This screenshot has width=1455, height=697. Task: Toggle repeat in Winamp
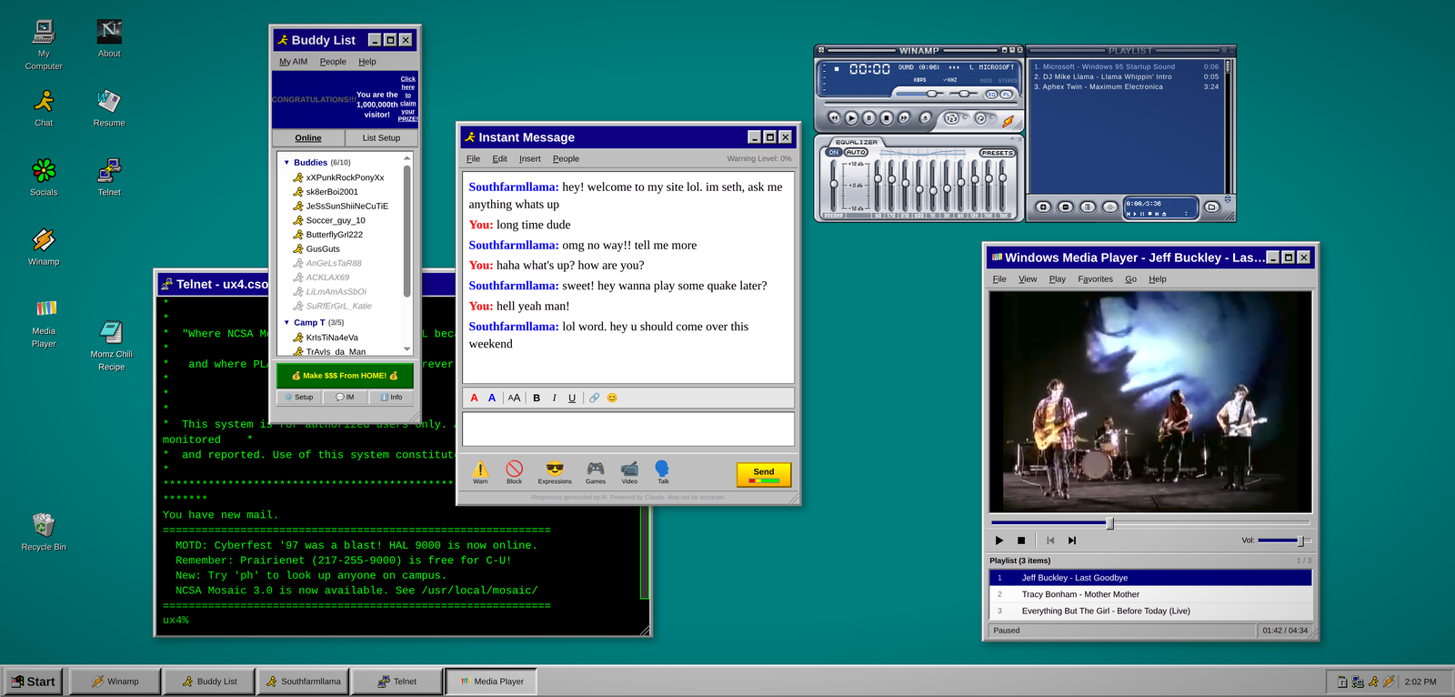coord(980,118)
